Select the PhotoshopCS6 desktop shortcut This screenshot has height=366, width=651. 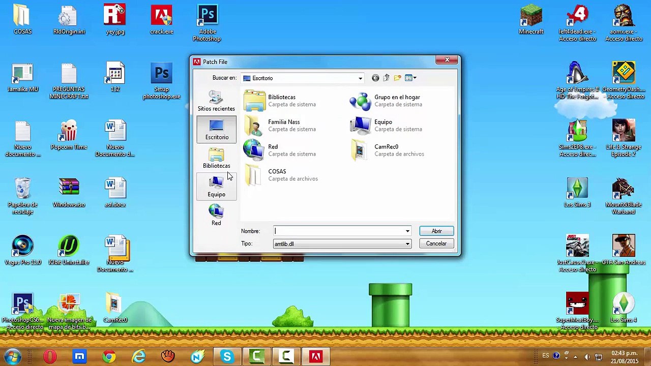point(22,312)
